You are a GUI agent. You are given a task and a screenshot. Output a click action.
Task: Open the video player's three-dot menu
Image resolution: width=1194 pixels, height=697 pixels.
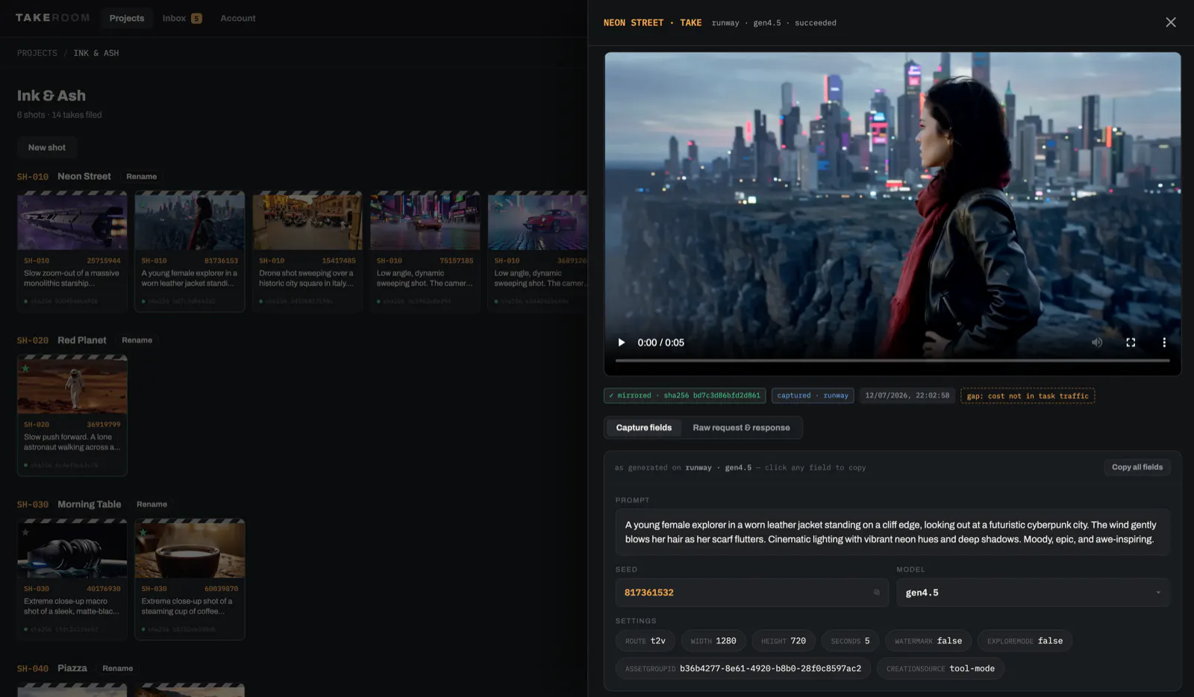(1163, 343)
